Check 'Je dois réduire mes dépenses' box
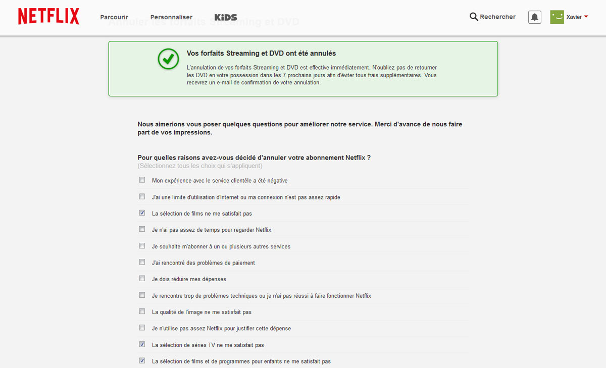 pyautogui.click(x=142, y=278)
